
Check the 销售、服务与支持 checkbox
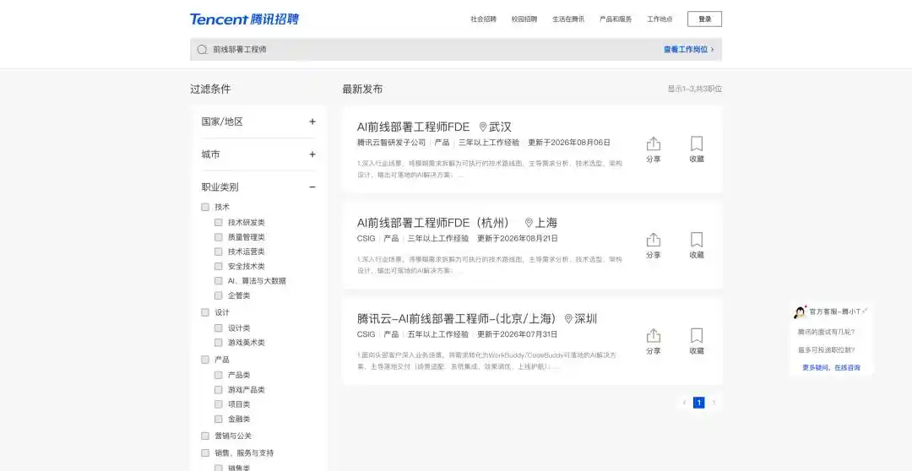tap(204, 453)
